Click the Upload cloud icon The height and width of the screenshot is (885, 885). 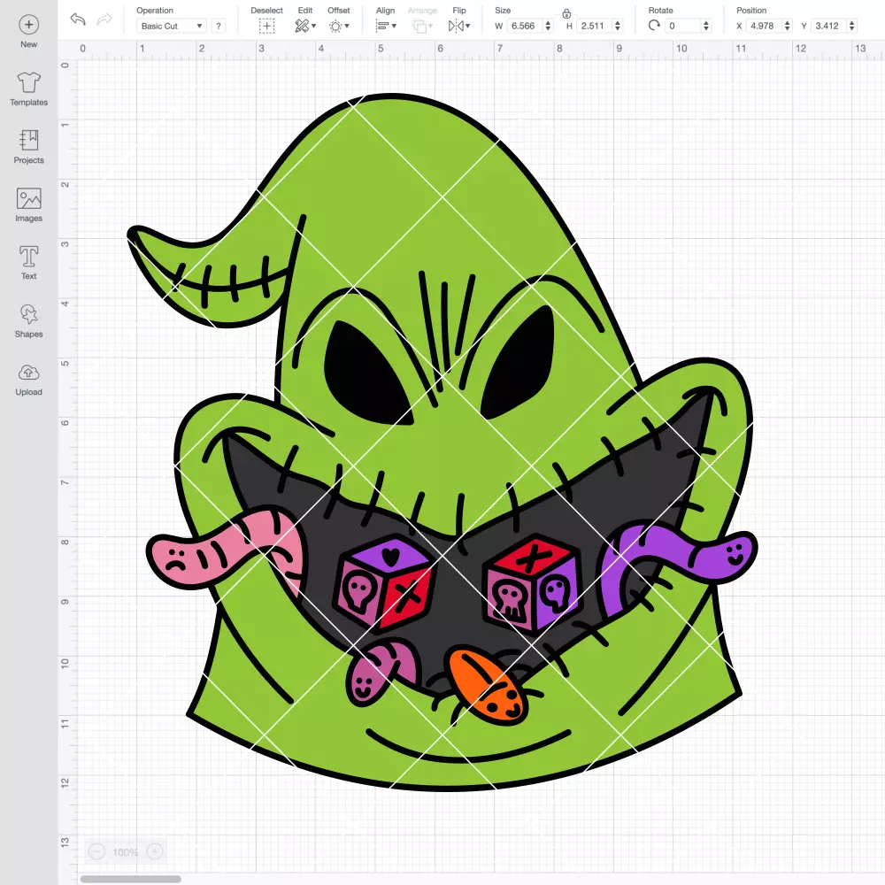coord(29,373)
